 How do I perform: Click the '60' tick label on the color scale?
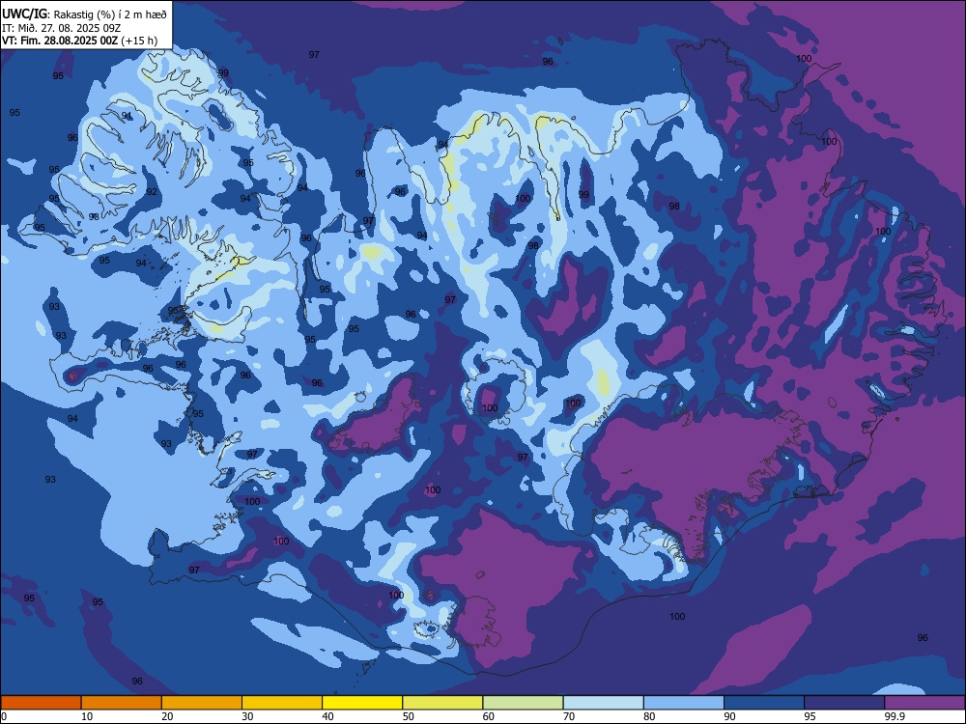(489, 716)
